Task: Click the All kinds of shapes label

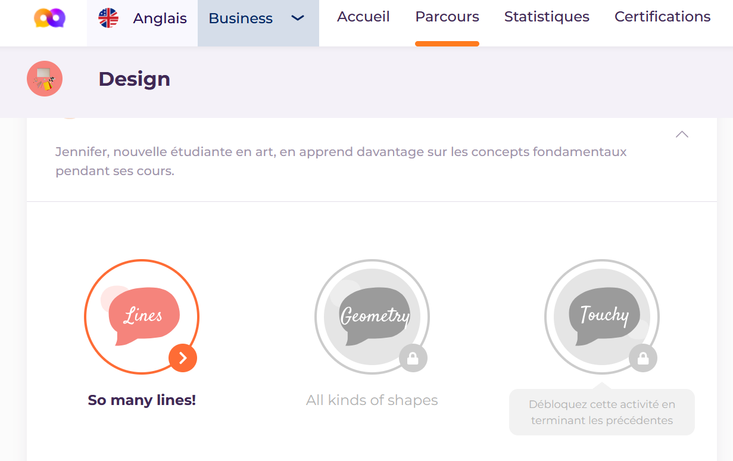Action: point(372,400)
